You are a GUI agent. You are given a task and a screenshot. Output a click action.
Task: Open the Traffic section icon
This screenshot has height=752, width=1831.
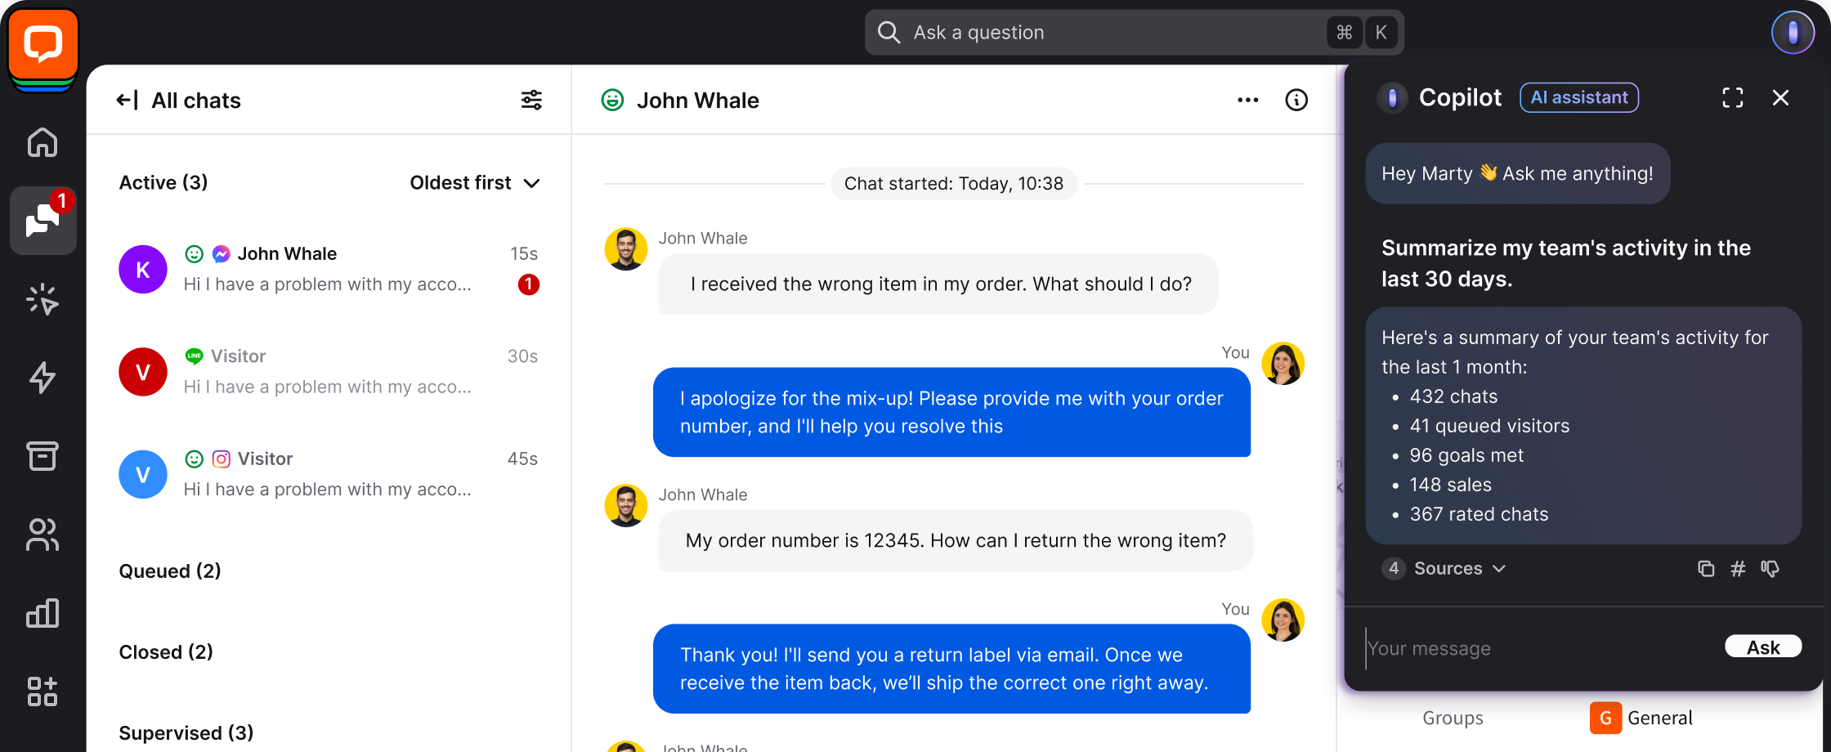pyautogui.click(x=43, y=299)
